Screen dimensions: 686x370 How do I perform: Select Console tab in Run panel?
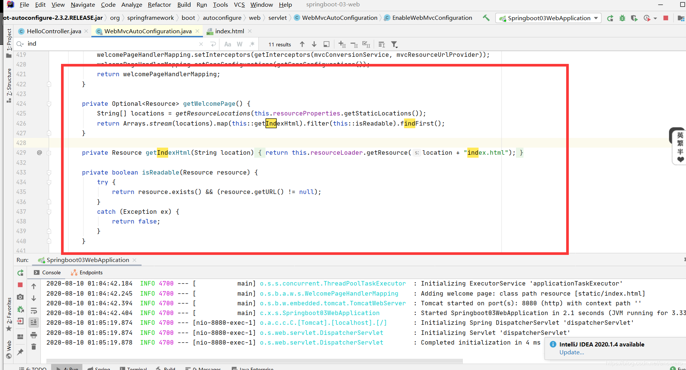coord(47,272)
